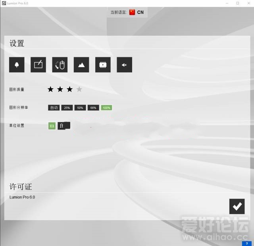Select meters (m) as the unit
The height and width of the screenshot is (246, 254).
pyautogui.click(x=52, y=126)
